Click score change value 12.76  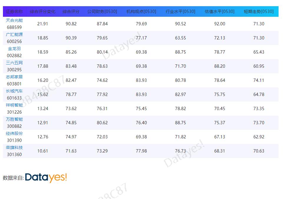click(x=43, y=137)
